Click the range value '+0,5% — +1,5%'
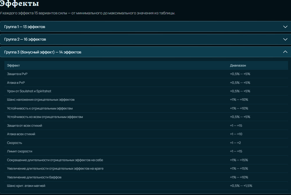 (241, 186)
